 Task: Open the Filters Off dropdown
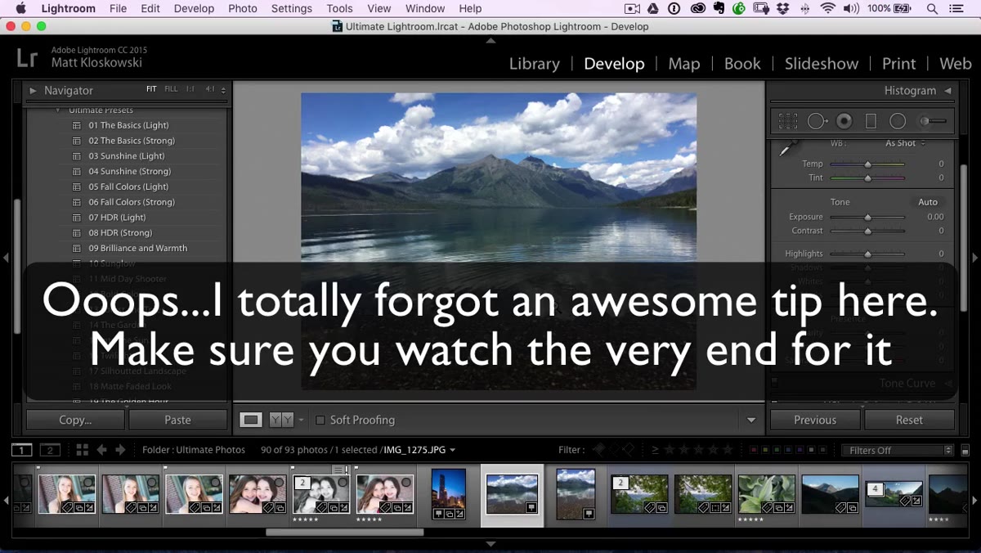pos(898,451)
